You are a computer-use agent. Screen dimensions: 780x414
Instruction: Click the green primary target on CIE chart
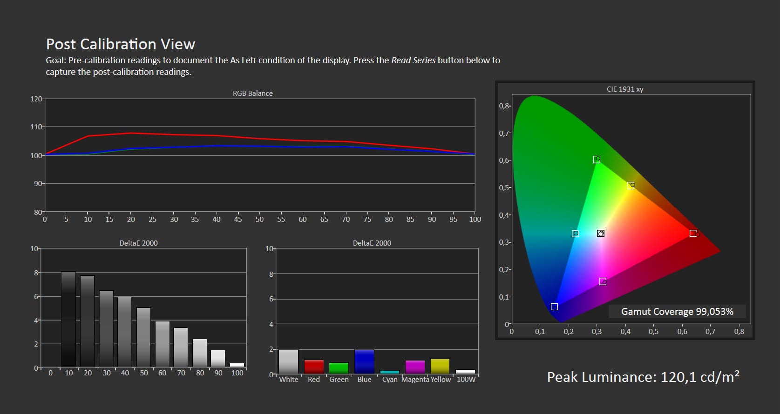tap(597, 160)
